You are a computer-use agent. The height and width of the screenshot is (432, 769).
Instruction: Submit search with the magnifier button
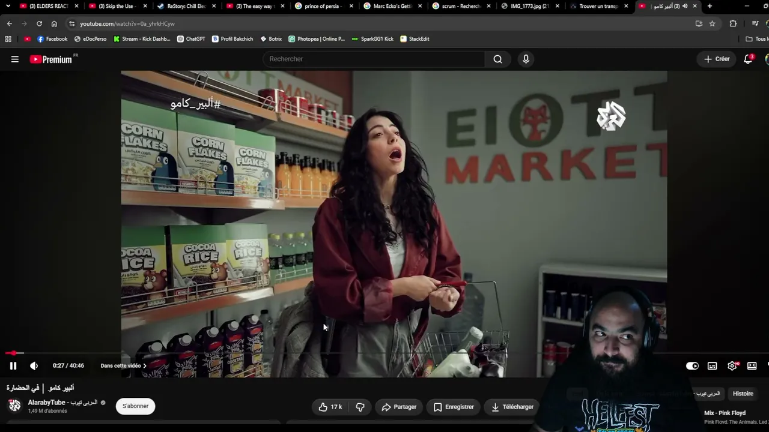click(x=497, y=59)
